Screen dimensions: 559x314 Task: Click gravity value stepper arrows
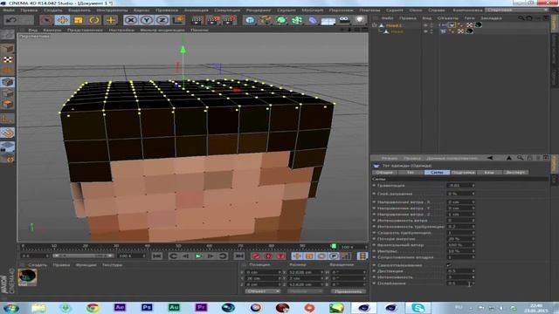[473, 186]
